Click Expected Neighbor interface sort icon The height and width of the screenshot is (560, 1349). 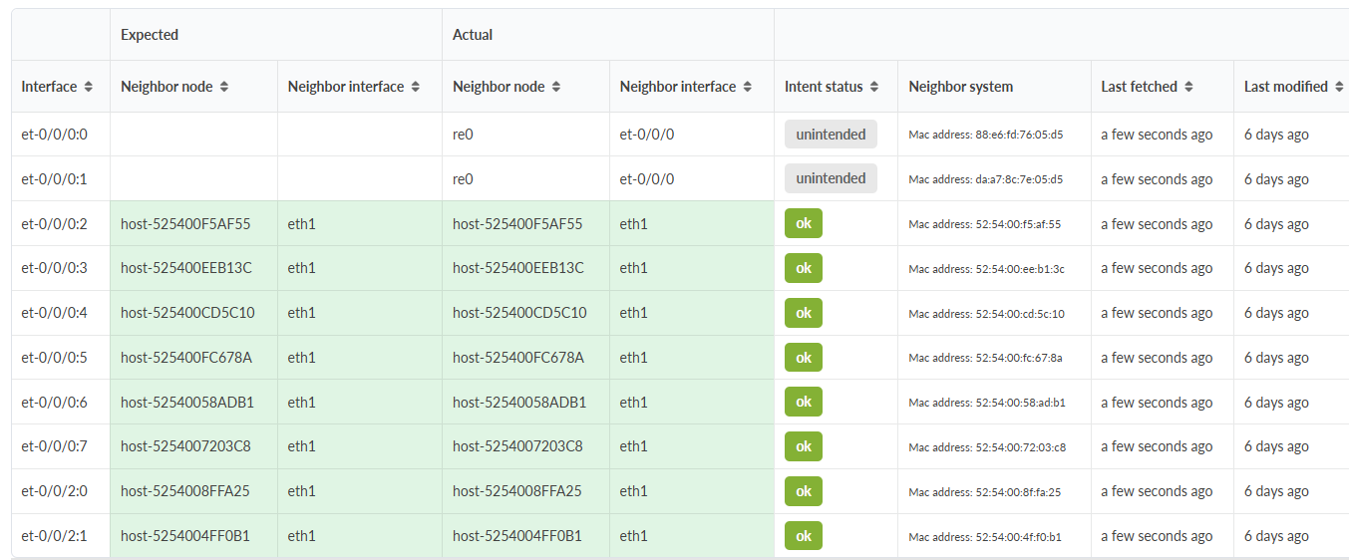pyautogui.click(x=416, y=87)
